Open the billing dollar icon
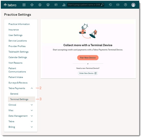This screenshot has width=141, height=137. click(x=40, y=5)
